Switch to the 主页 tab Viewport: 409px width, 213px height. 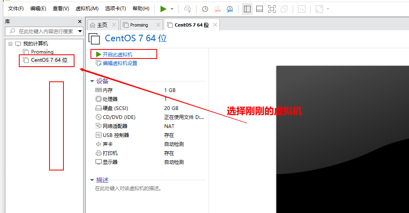102,25
